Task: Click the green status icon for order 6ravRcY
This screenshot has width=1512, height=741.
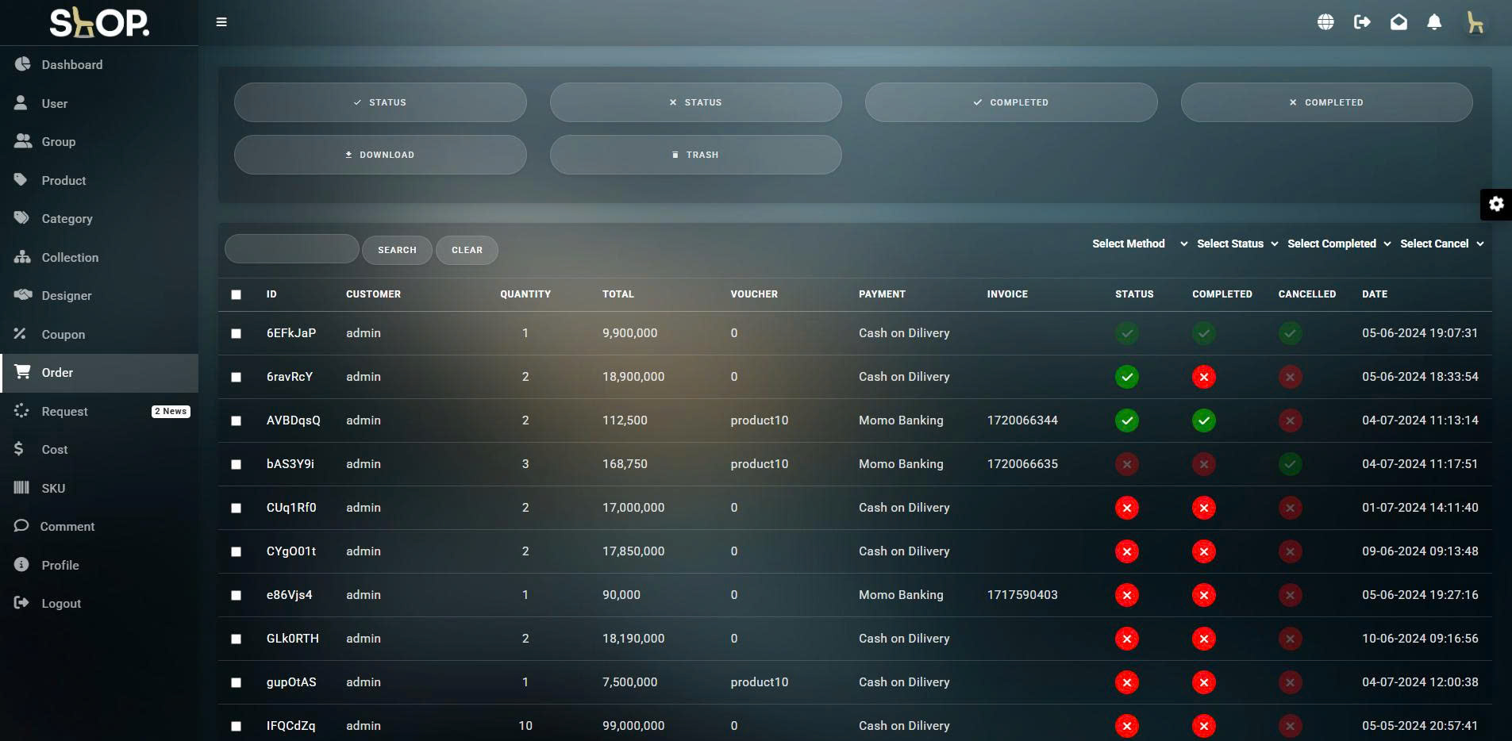Action: point(1126,377)
